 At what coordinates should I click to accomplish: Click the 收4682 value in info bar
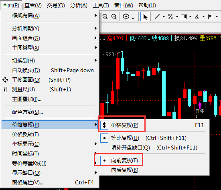[x=160, y=38]
